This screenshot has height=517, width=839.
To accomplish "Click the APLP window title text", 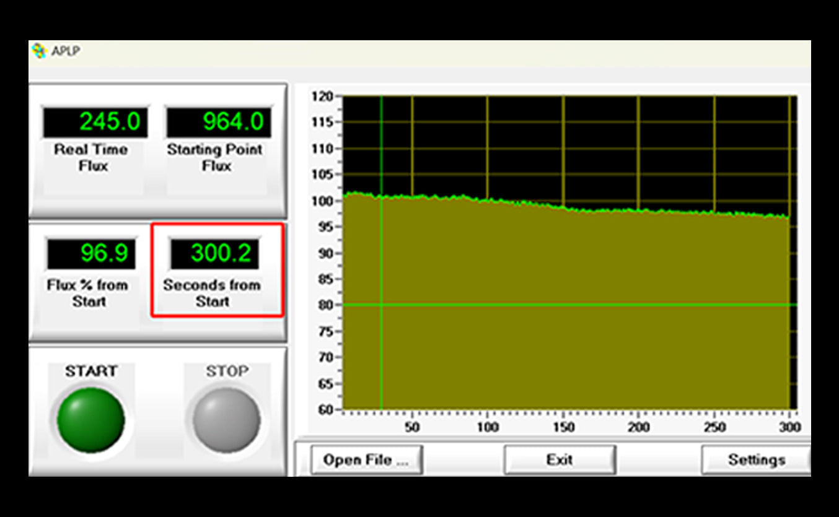I will click(65, 51).
